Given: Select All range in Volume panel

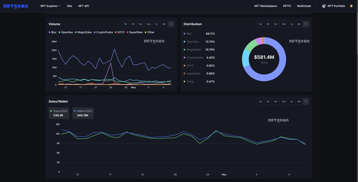Looking at the screenshot, I should (164, 24).
